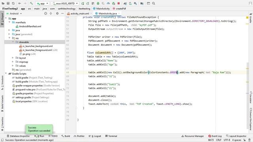
Task: Select settings.gradle file
Action: [x=31, y=97]
